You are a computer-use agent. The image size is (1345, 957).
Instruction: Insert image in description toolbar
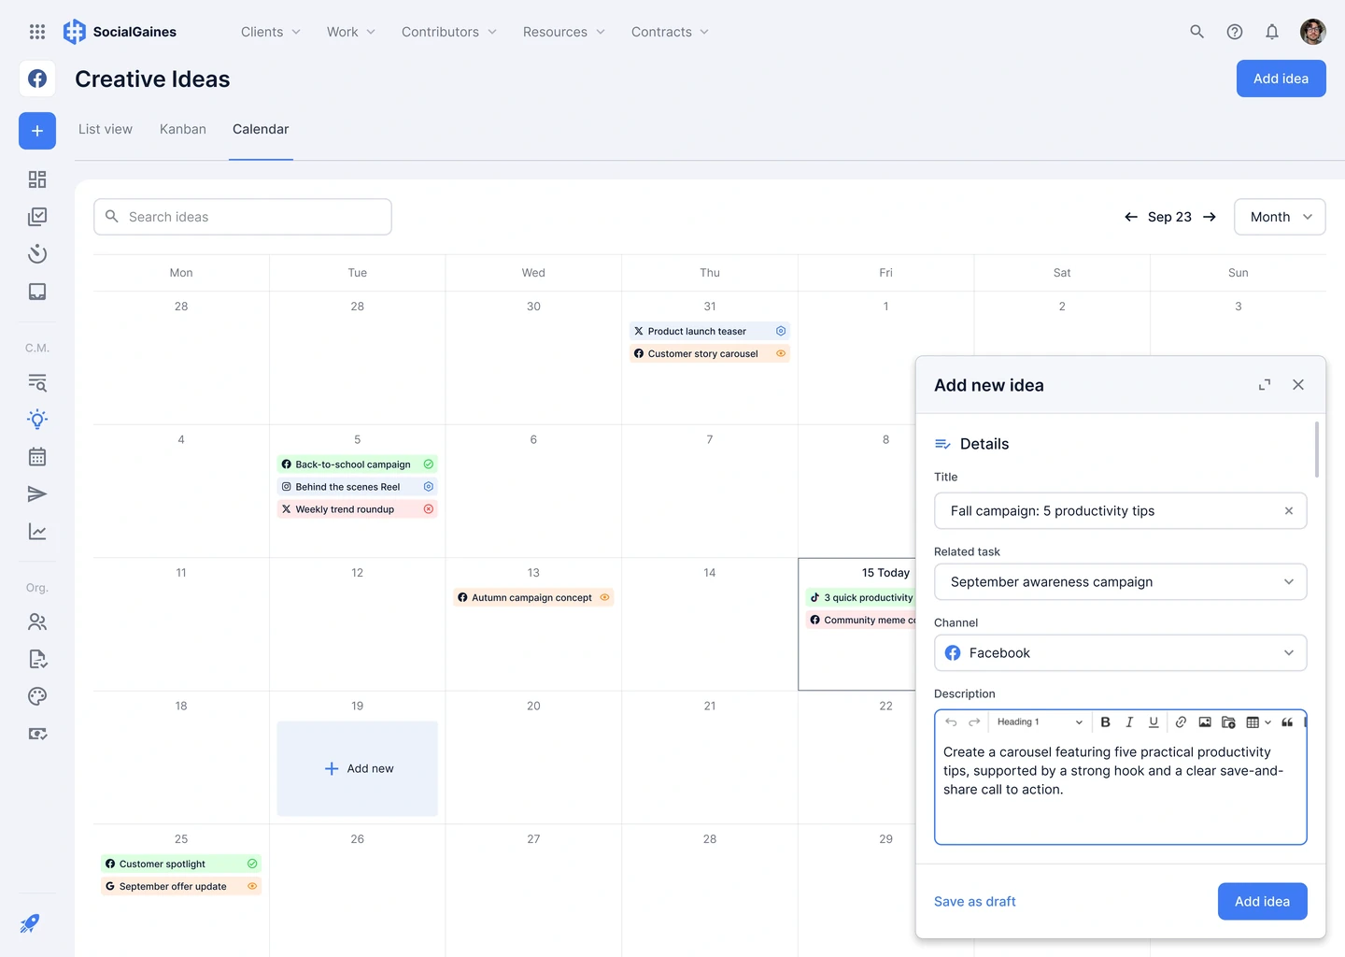click(1205, 722)
